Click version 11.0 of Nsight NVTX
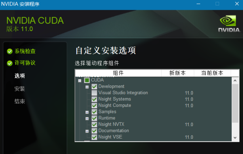 [x=189, y=125]
